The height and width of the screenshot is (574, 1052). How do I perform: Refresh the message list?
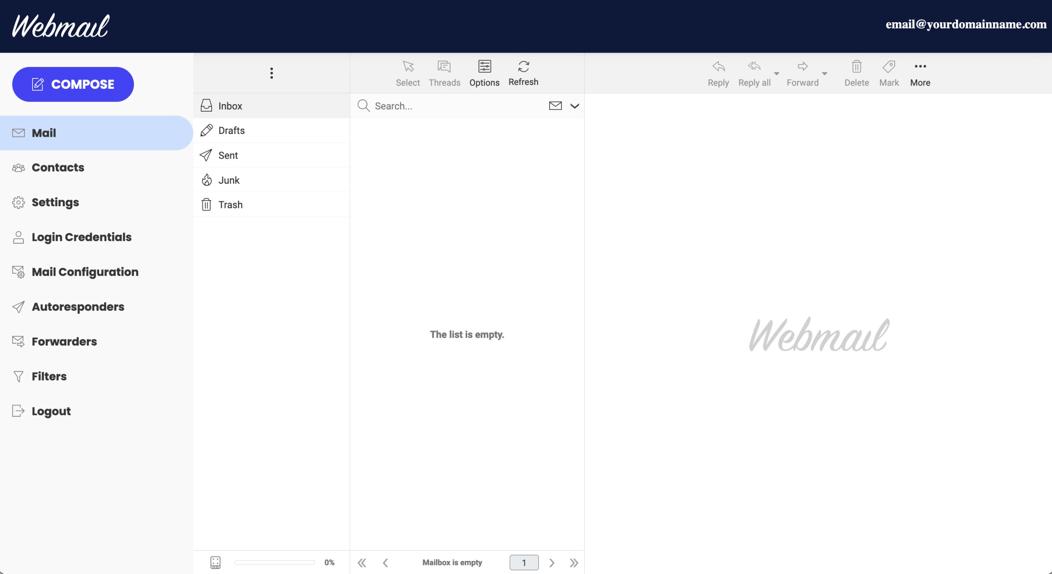(x=523, y=73)
